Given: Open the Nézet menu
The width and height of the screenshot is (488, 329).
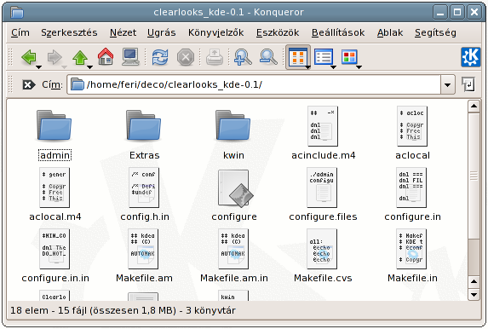Looking at the screenshot, I should (123, 32).
